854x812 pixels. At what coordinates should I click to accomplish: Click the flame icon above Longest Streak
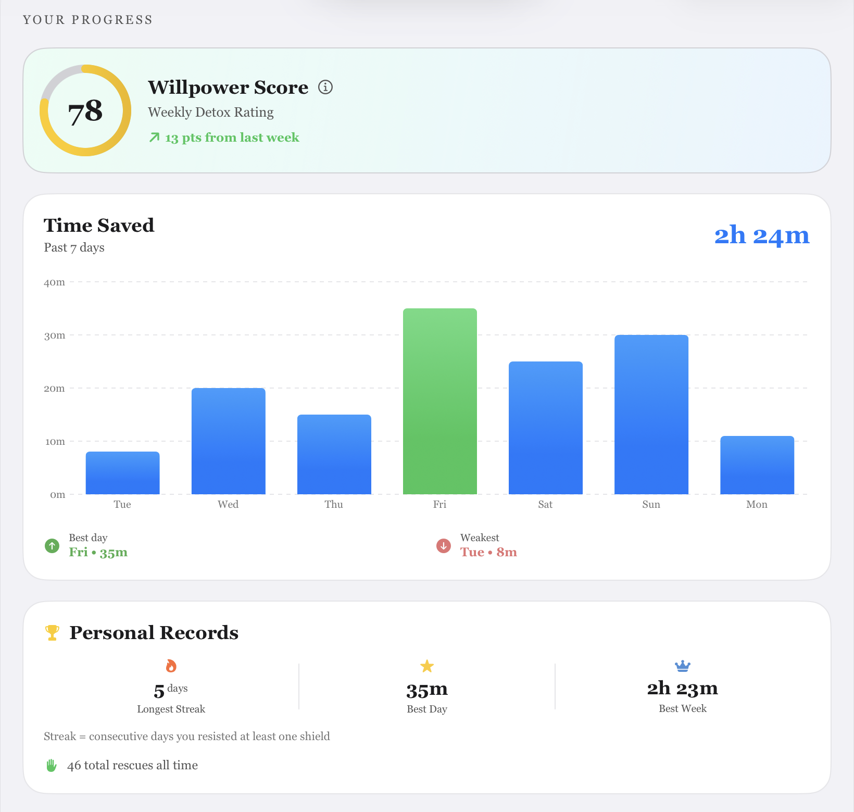click(171, 666)
